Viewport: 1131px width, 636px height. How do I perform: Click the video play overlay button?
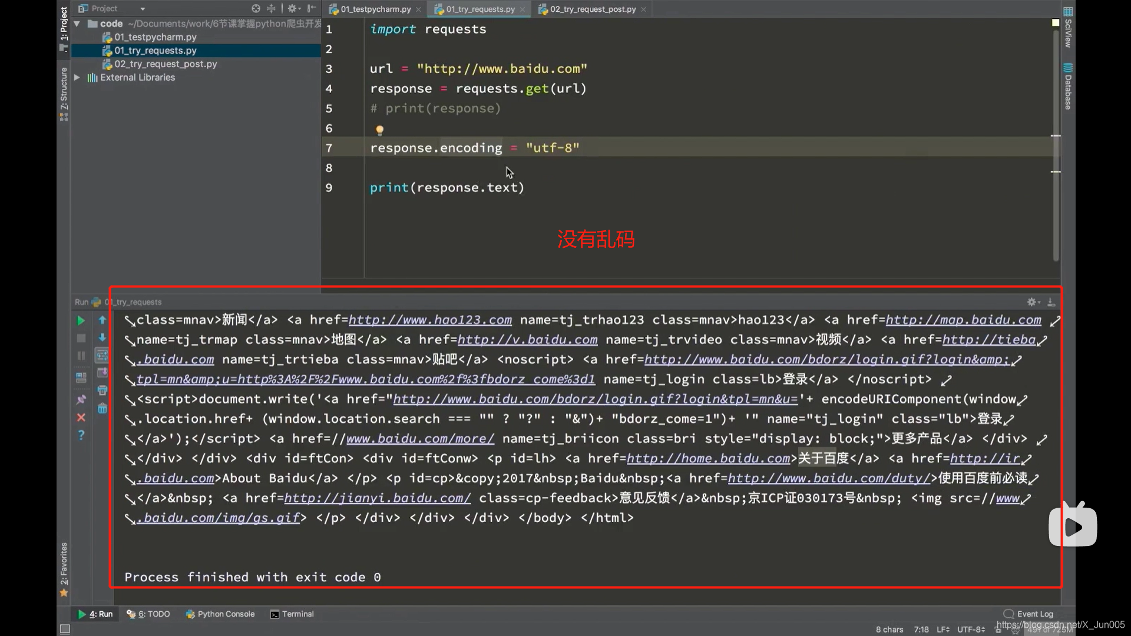click(x=1073, y=526)
